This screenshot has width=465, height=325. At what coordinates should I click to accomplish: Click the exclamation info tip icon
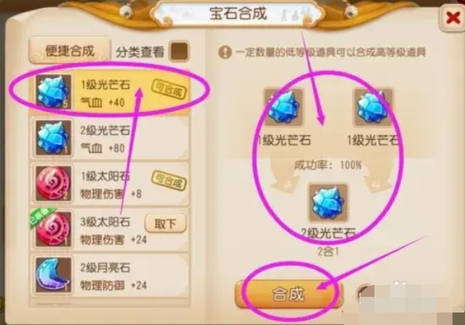(x=225, y=52)
